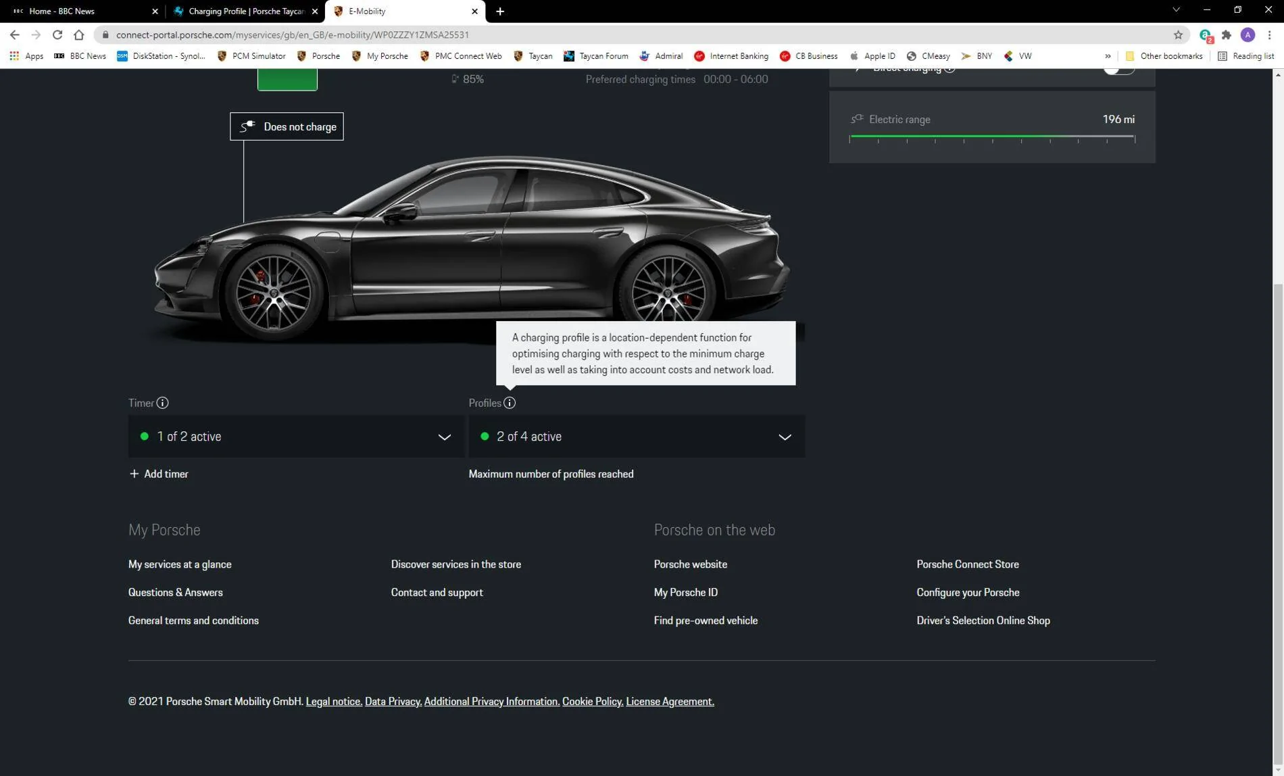Open the BNY bookmark
1284x776 pixels.
pyautogui.click(x=976, y=56)
